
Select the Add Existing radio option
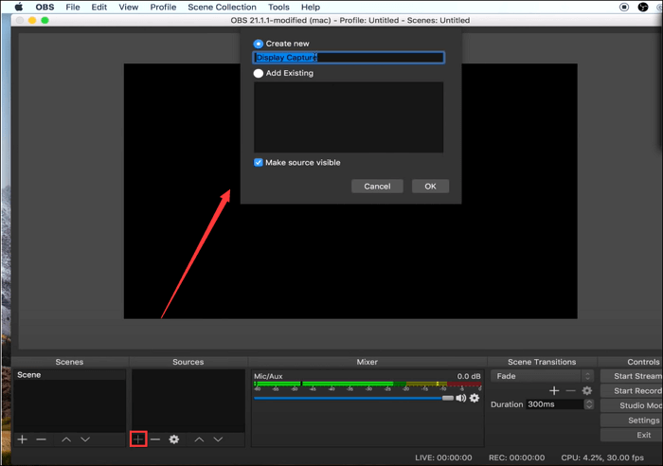[x=259, y=73]
